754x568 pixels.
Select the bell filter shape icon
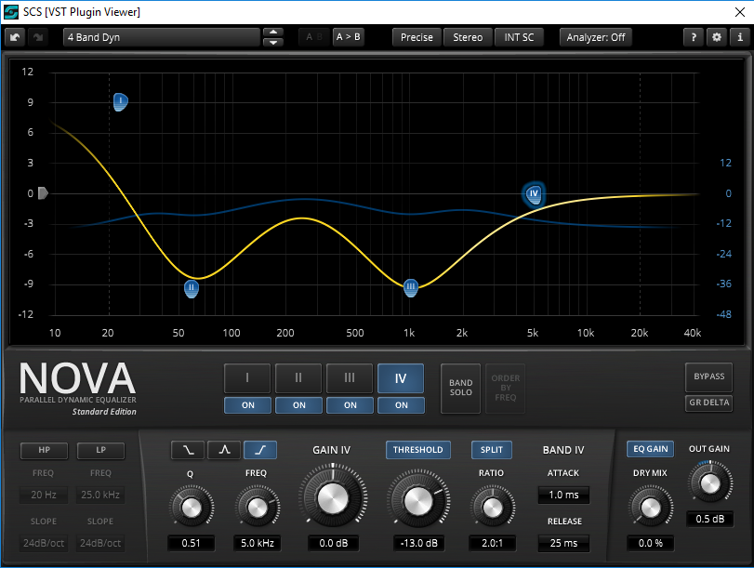click(x=224, y=450)
